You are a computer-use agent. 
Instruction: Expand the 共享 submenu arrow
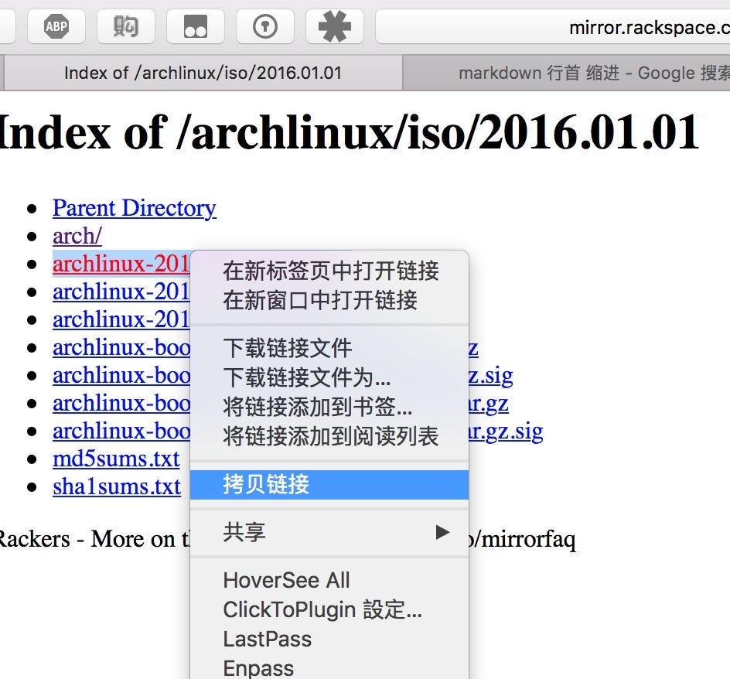(442, 532)
